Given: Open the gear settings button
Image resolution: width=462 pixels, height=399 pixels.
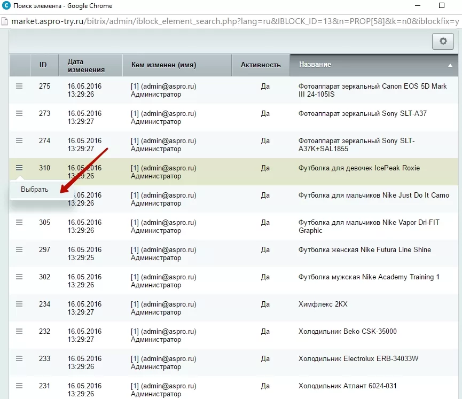Looking at the screenshot, I should [x=443, y=41].
